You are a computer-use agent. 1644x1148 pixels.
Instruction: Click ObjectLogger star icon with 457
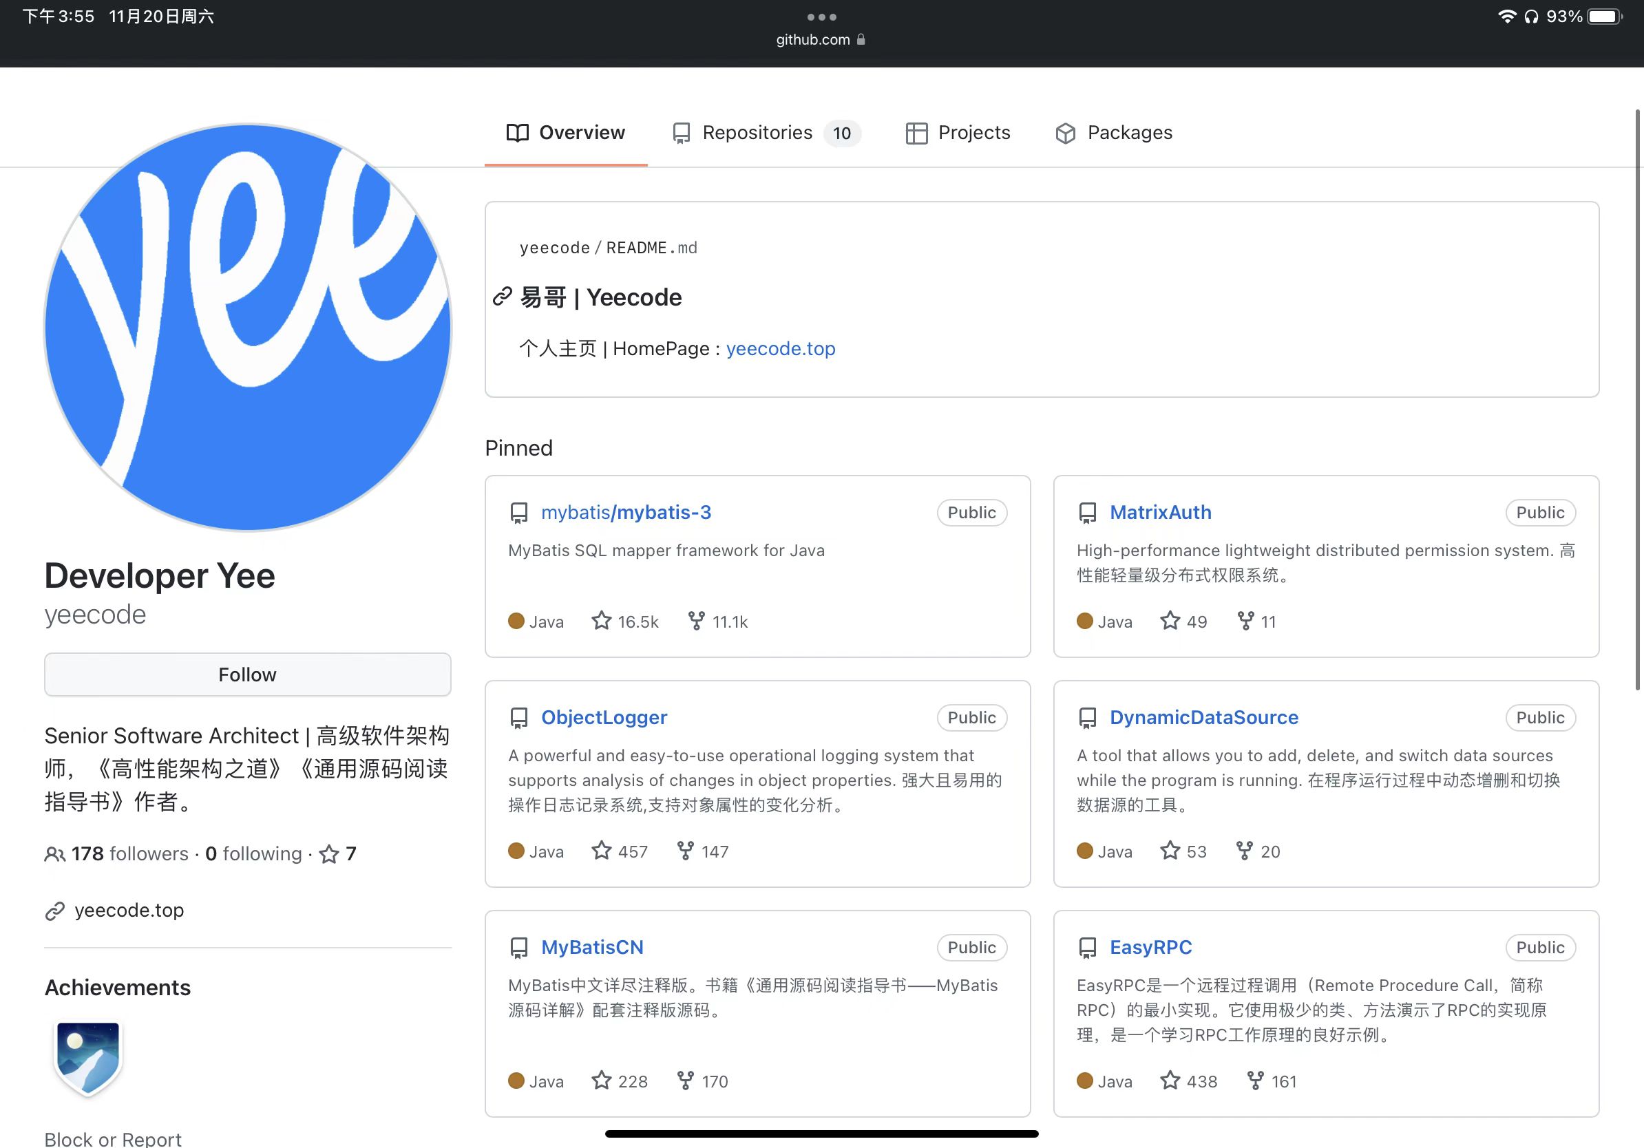(602, 850)
